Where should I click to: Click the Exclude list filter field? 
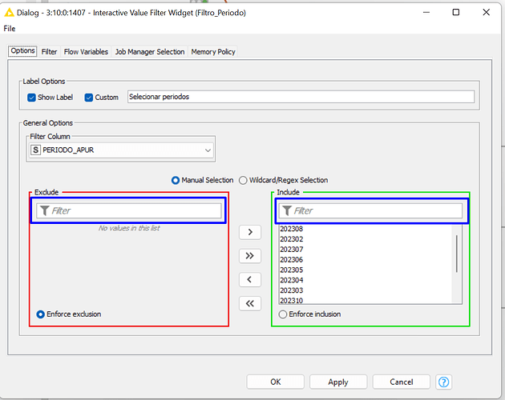tap(129, 211)
